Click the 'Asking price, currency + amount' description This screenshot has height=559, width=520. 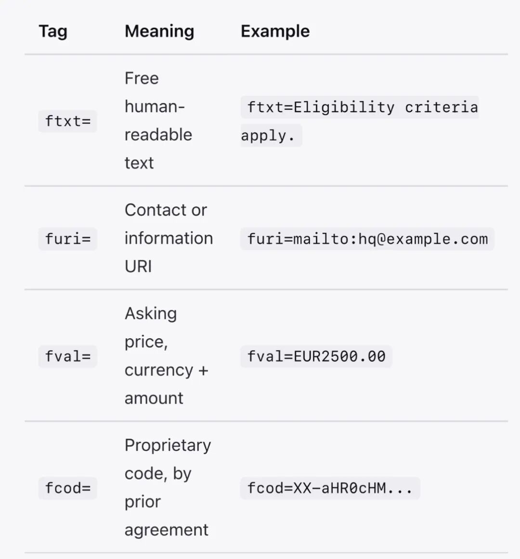[166, 356]
